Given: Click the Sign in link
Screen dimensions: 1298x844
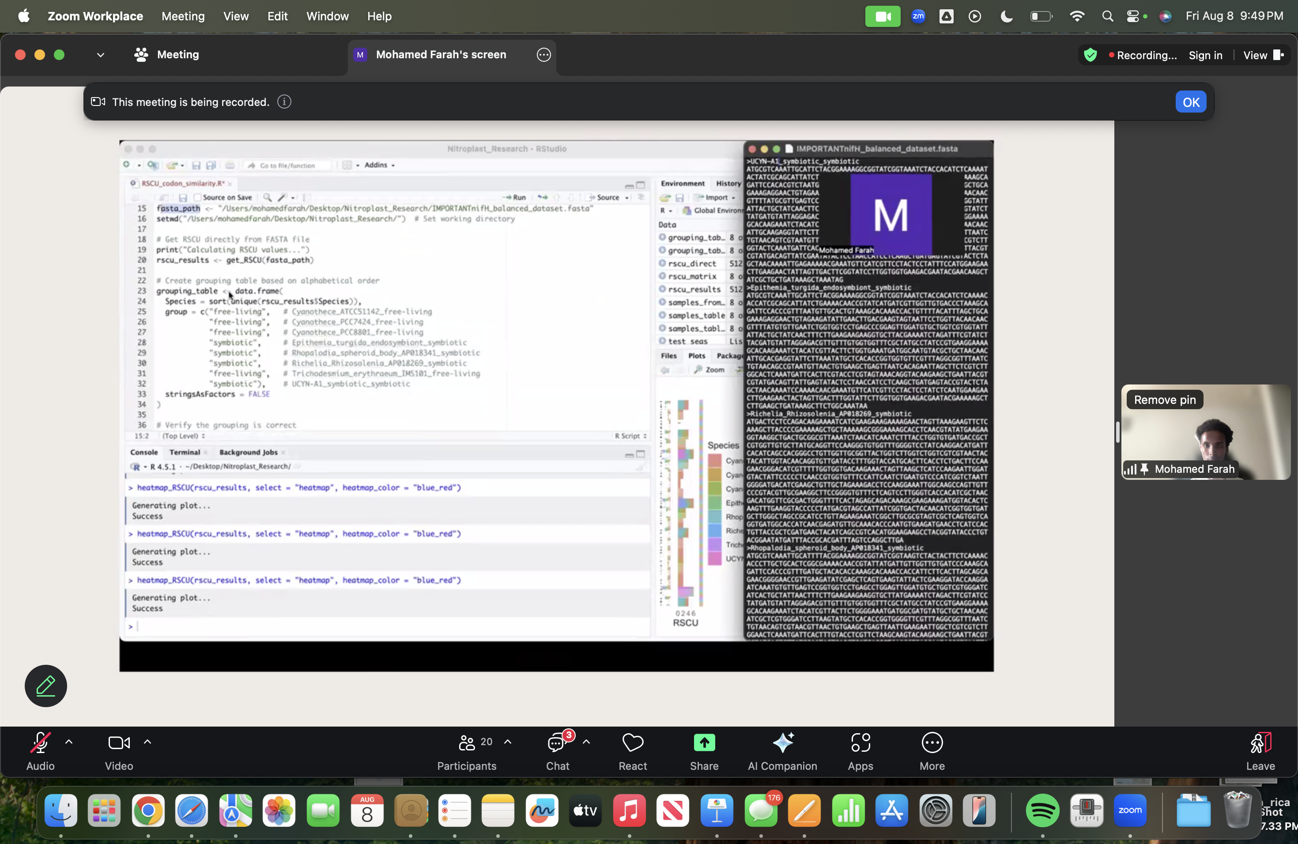Looking at the screenshot, I should (1205, 55).
